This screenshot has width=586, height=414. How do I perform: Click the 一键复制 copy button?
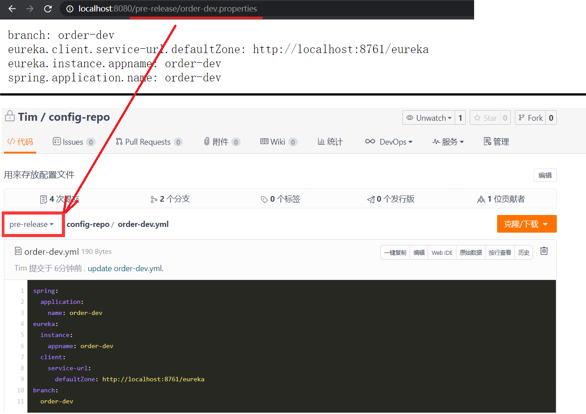[395, 253]
